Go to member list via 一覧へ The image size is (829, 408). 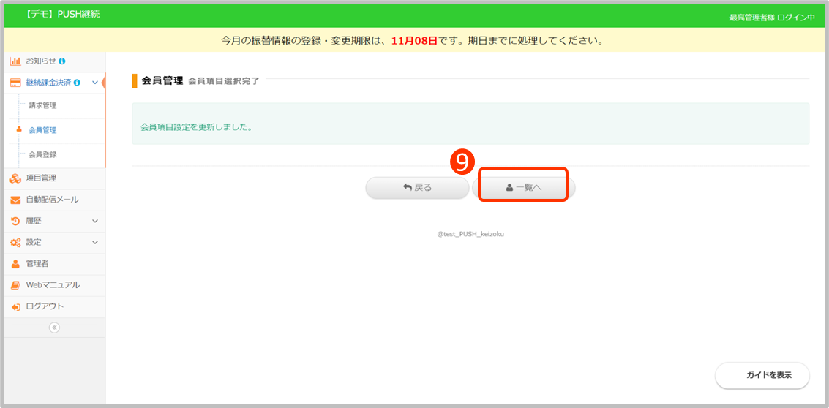(523, 187)
